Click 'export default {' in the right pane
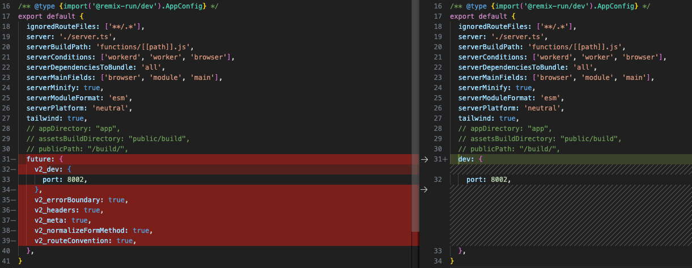Image resolution: width=692 pixels, height=268 pixels. tap(482, 16)
